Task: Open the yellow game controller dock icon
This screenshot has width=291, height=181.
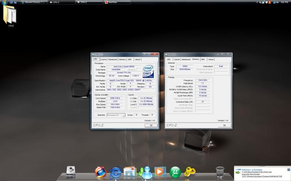Action: click(190, 172)
